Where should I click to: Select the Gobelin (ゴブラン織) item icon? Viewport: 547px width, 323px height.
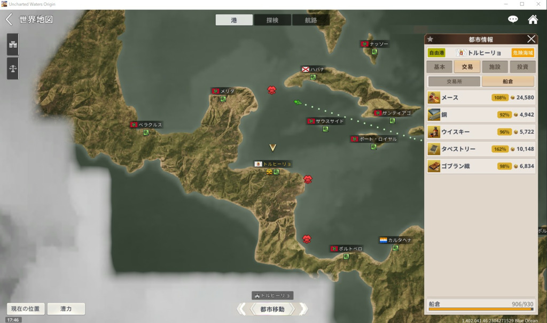click(x=434, y=166)
